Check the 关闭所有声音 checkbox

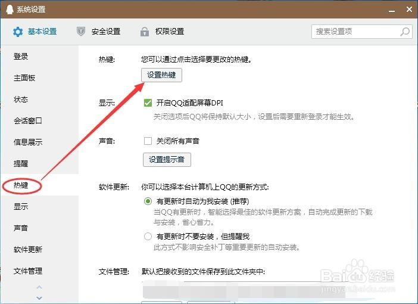148,141
